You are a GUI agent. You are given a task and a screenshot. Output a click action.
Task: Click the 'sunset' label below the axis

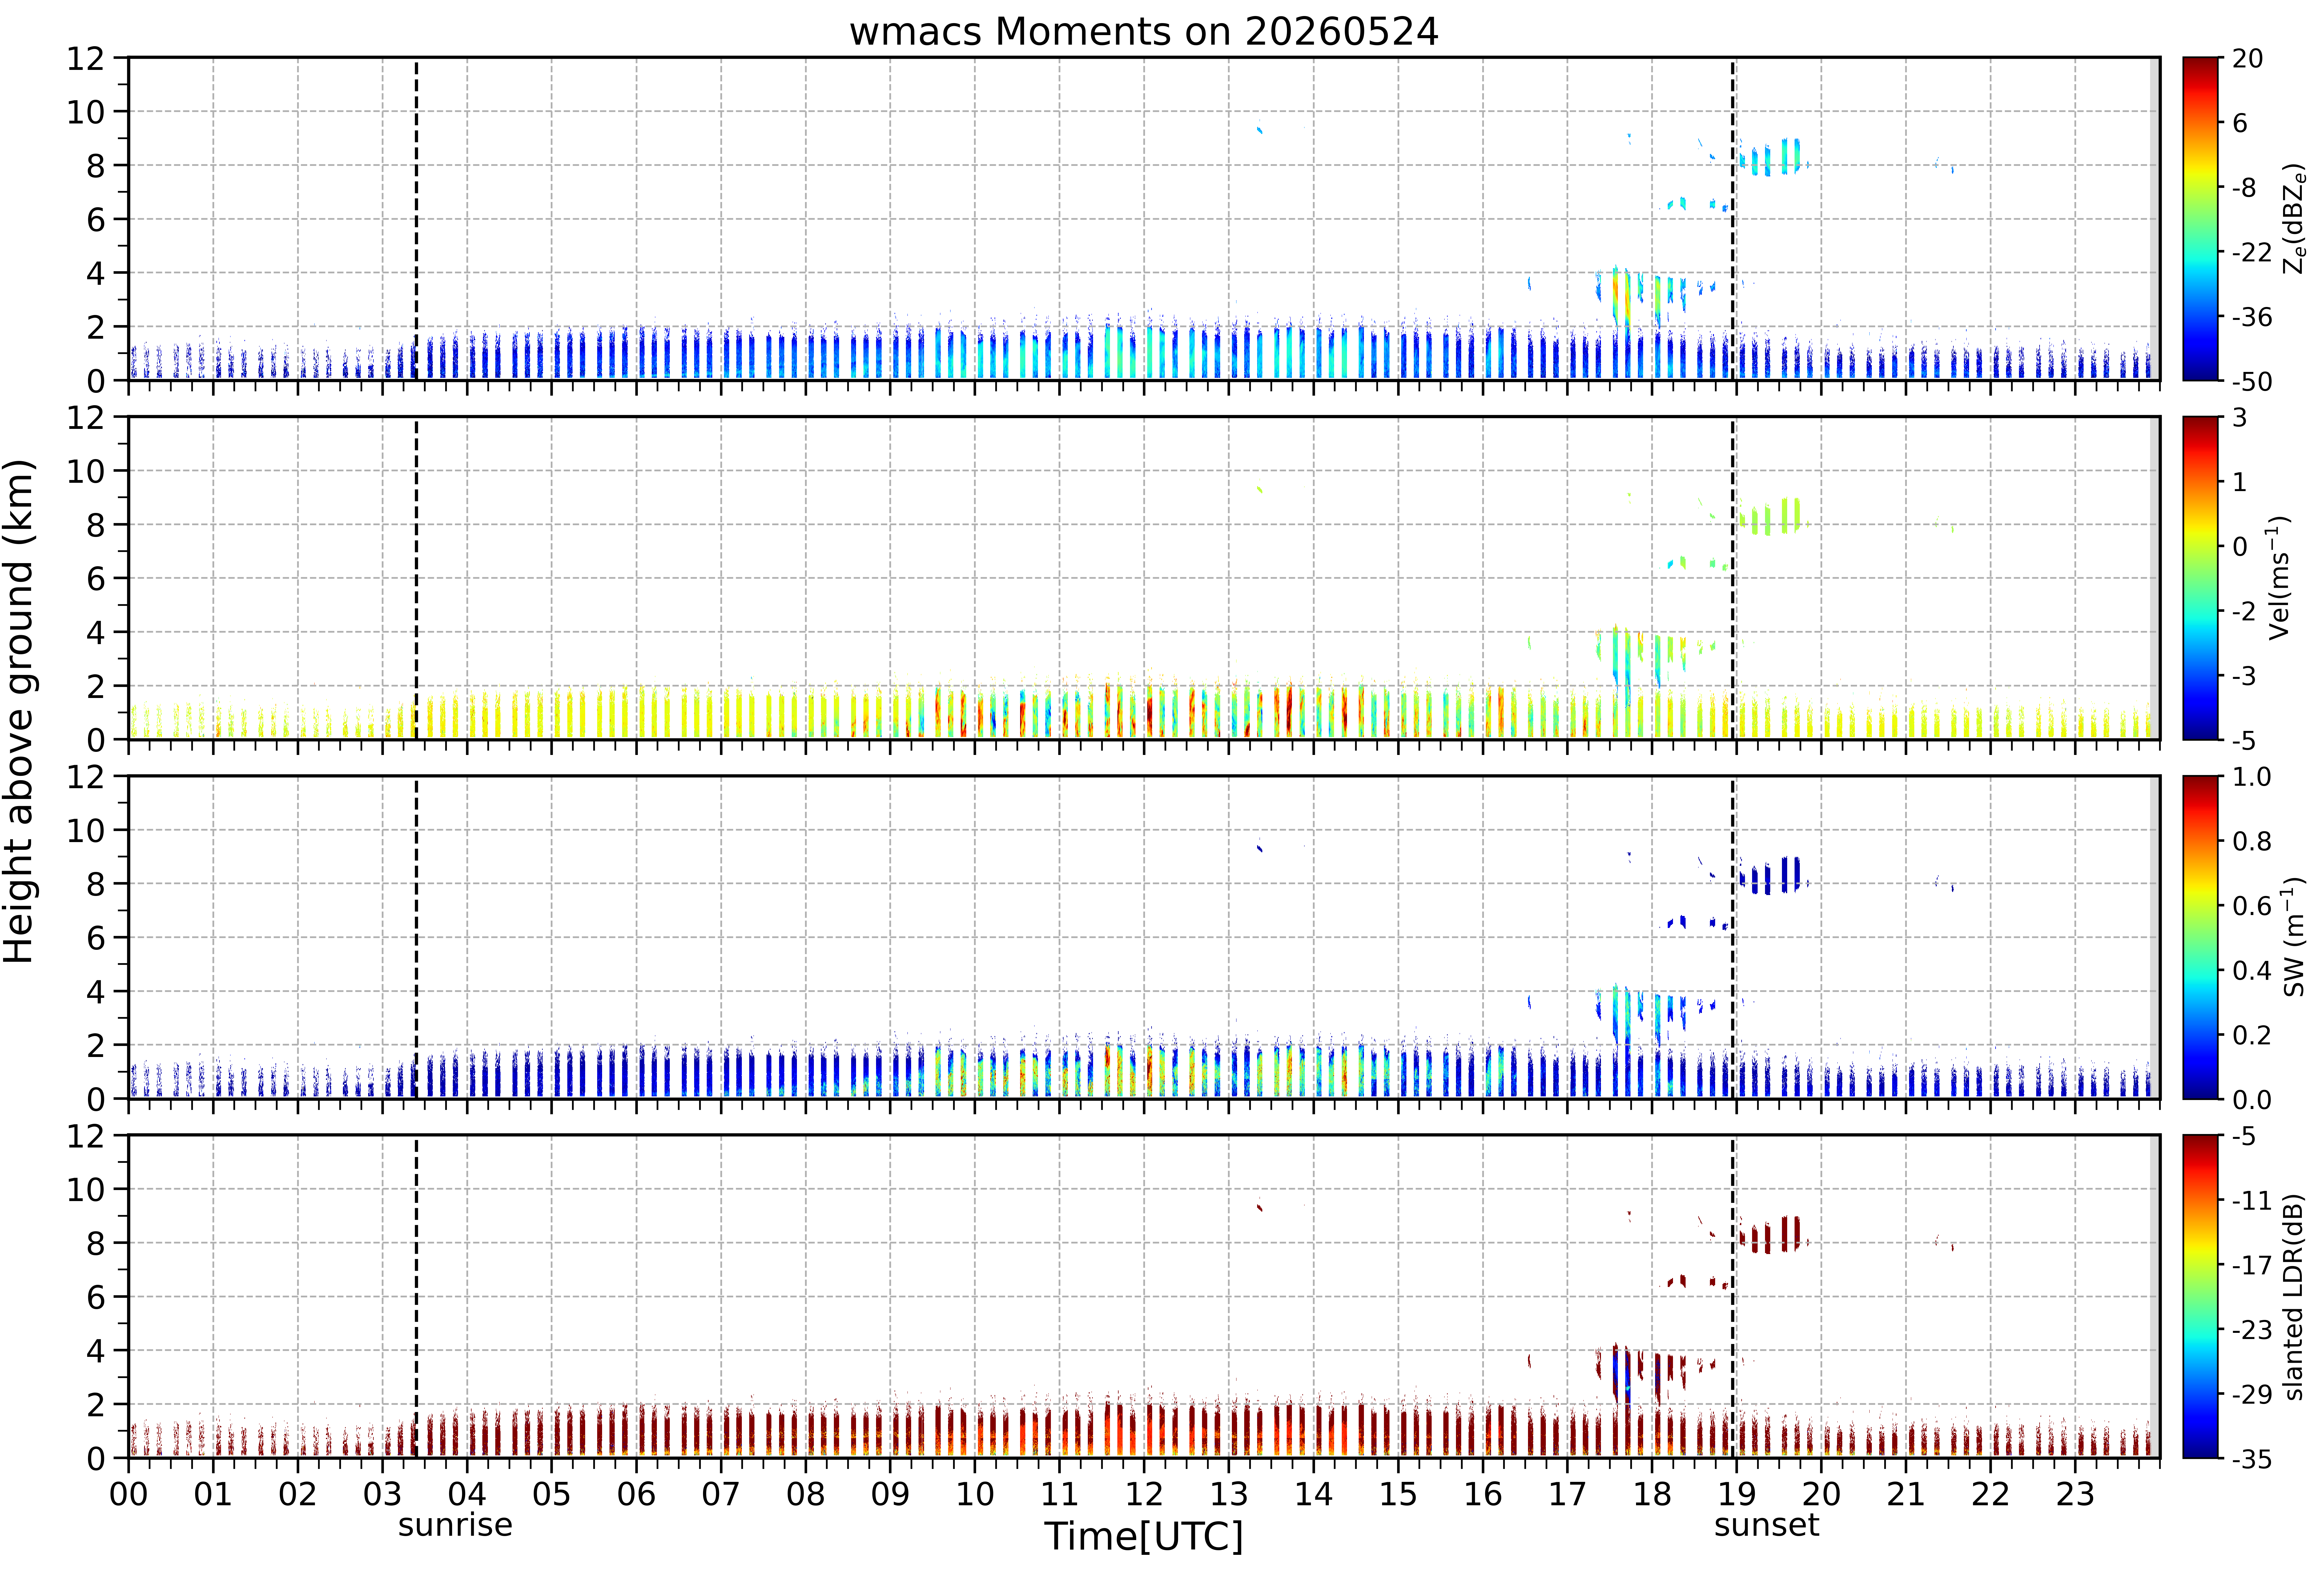pyautogui.click(x=1767, y=1525)
